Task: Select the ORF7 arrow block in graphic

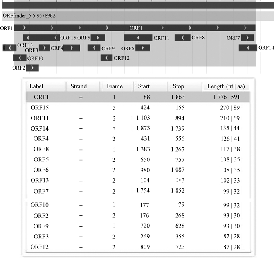Action: click(x=247, y=38)
